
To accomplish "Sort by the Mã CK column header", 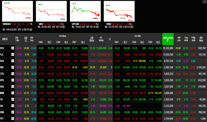I will tap(5, 39).
